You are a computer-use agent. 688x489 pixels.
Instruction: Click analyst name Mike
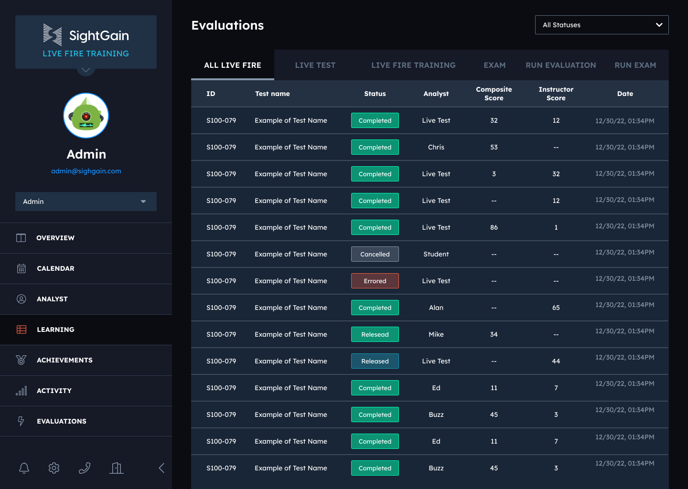(x=436, y=334)
